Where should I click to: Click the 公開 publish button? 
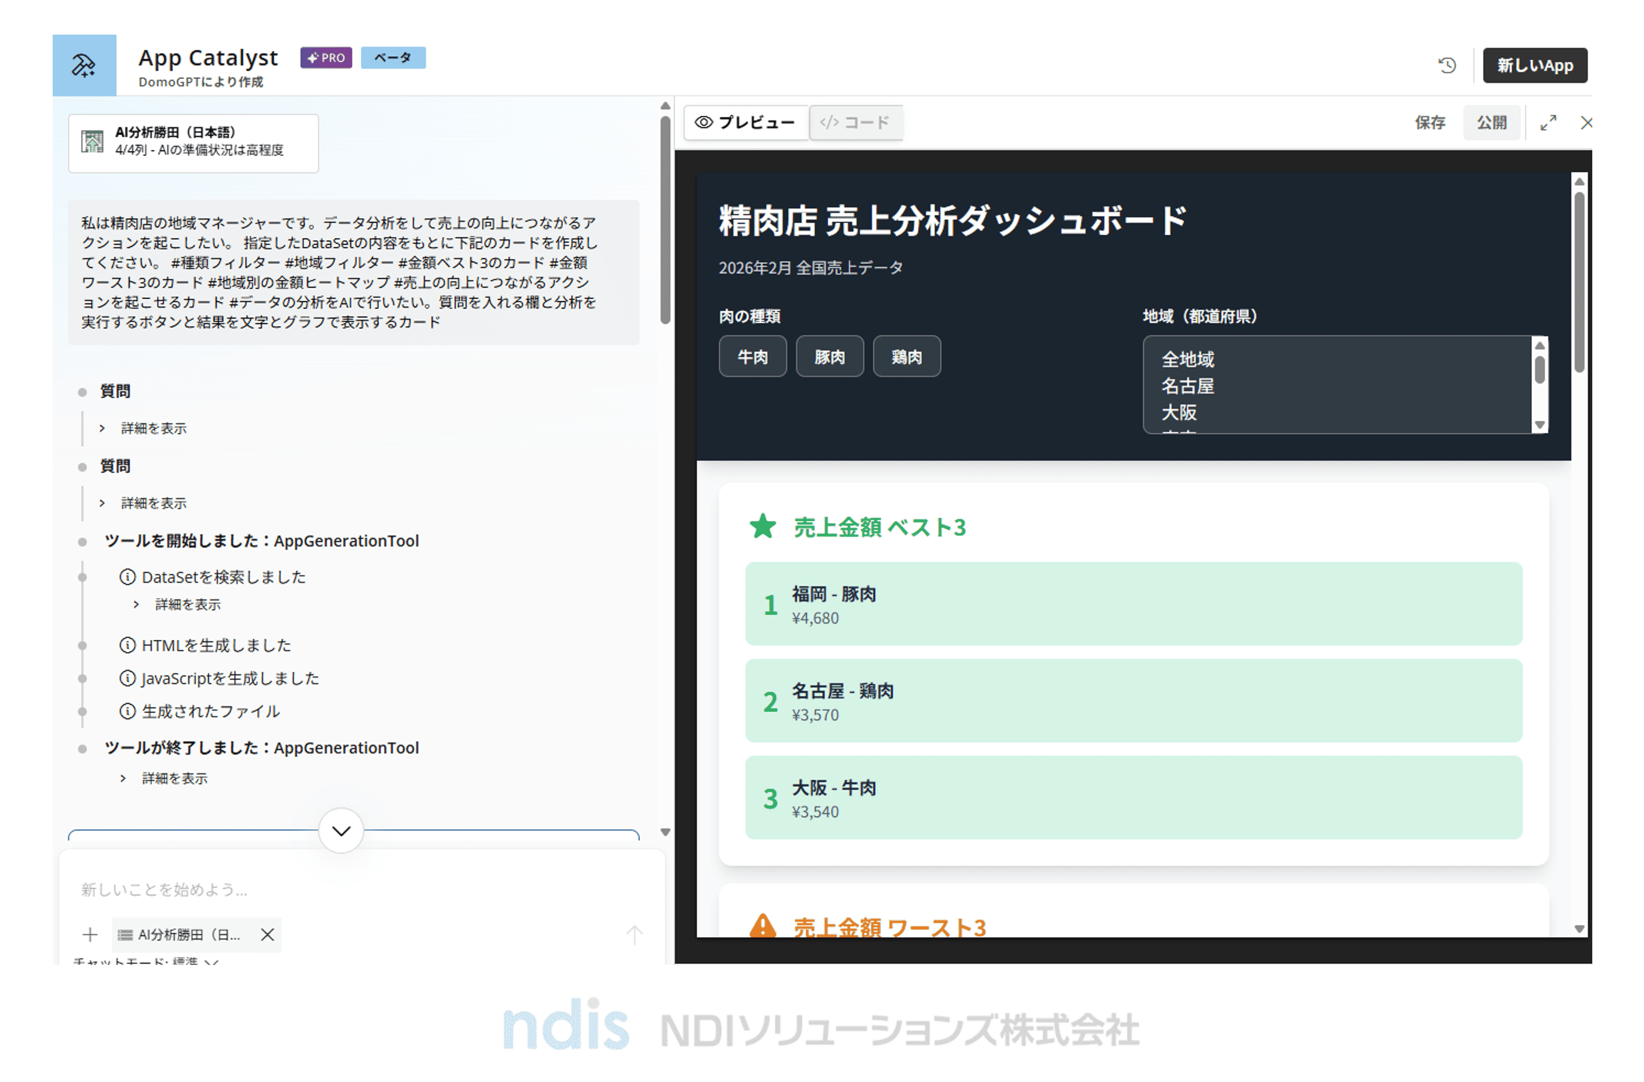[1491, 123]
